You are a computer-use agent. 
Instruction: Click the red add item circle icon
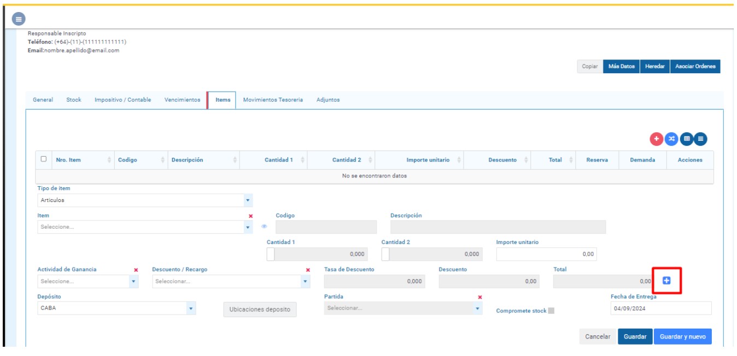click(x=657, y=139)
